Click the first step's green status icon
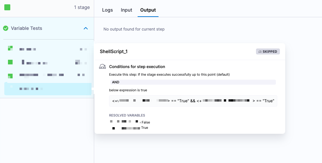The image size is (322, 163). coord(10,48)
